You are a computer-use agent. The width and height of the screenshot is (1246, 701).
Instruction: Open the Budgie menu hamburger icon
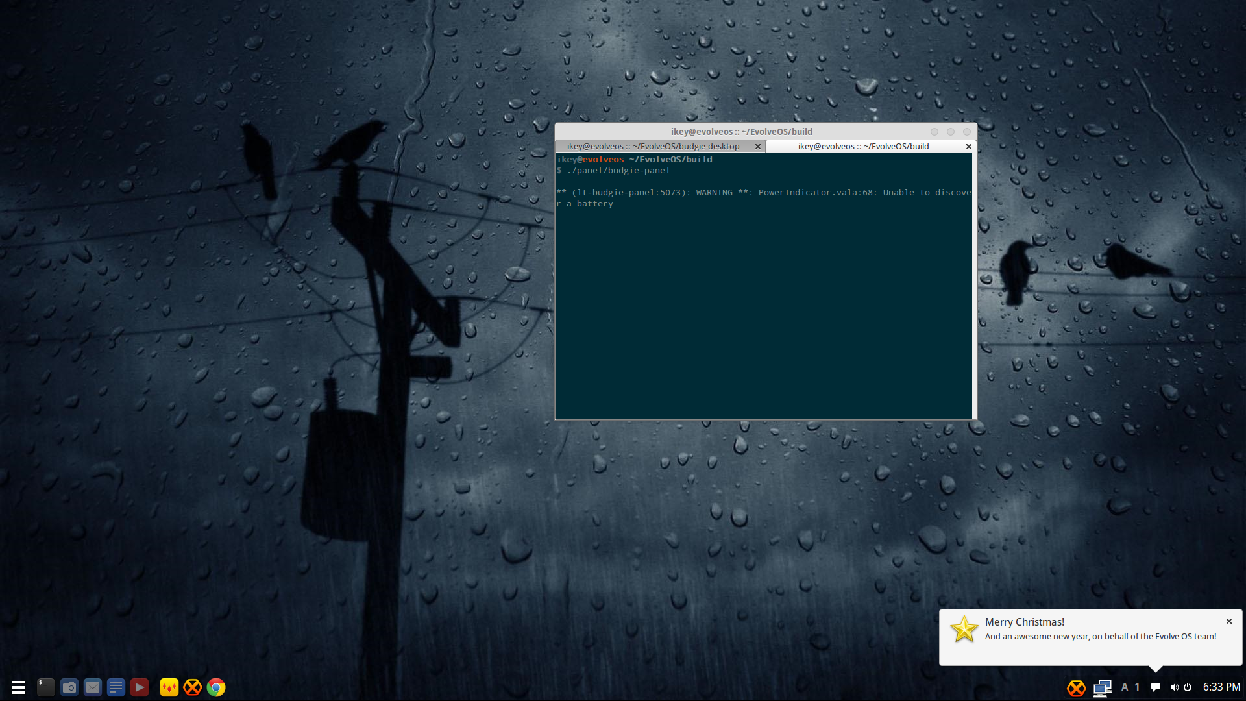(19, 687)
